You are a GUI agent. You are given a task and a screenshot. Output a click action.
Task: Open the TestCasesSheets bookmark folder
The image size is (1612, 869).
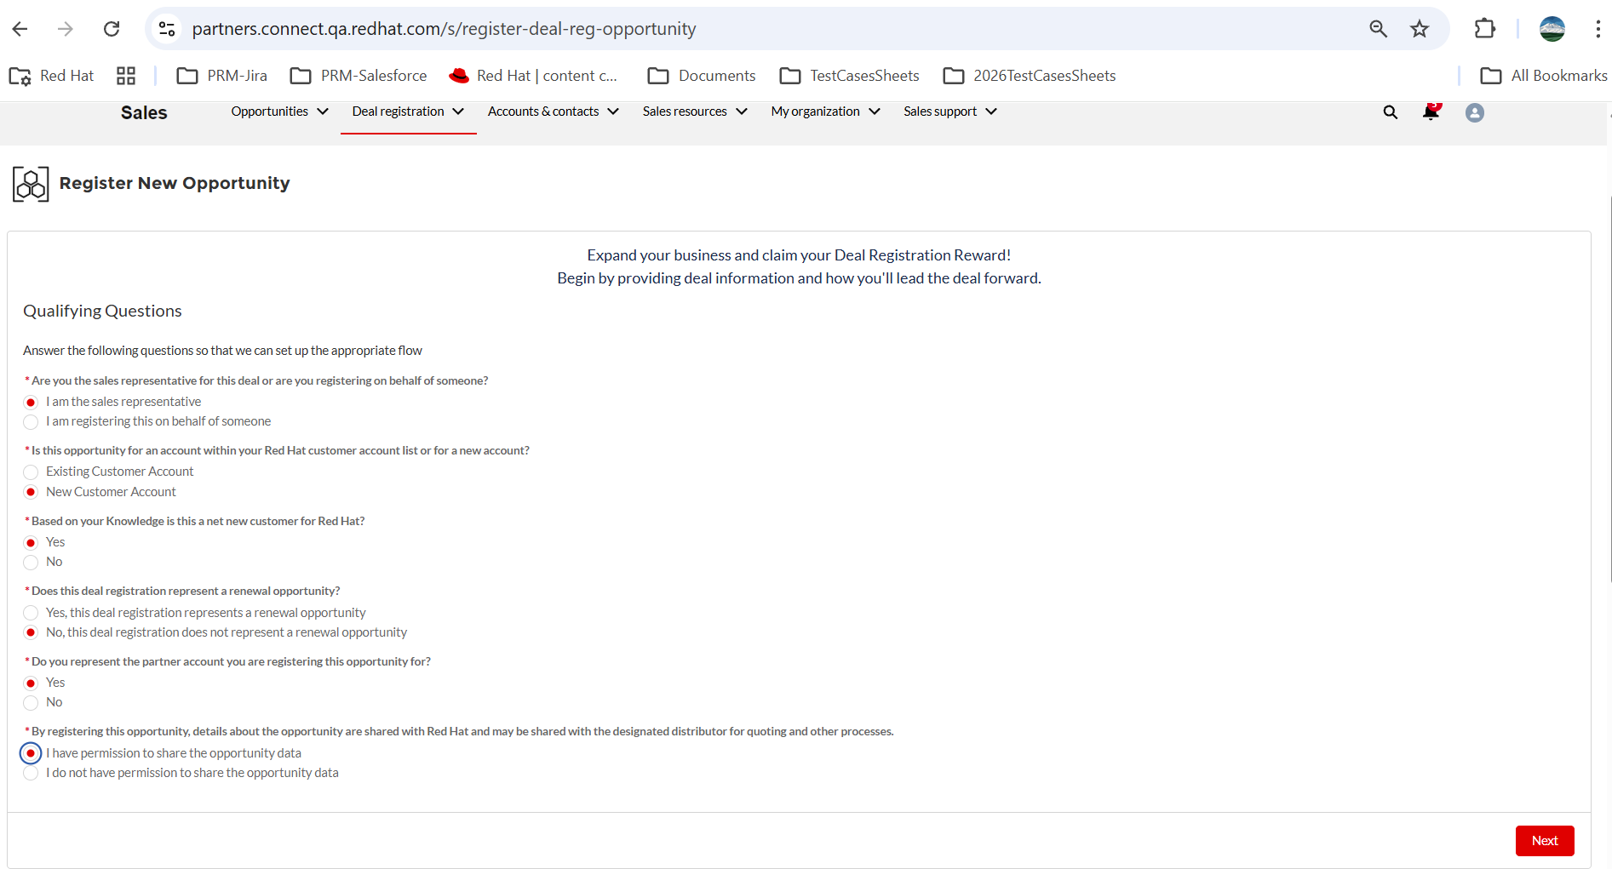pyautogui.click(x=849, y=76)
